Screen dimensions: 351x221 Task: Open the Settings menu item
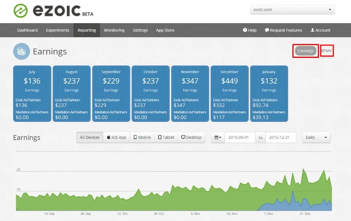click(x=140, y=30)
